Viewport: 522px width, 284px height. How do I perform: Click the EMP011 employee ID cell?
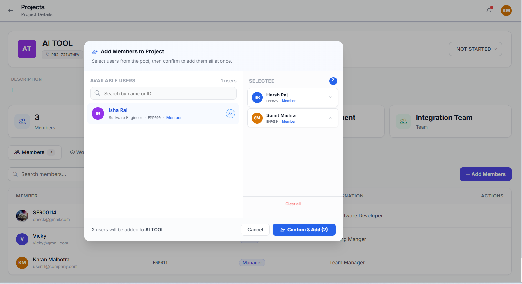point(160,263)
